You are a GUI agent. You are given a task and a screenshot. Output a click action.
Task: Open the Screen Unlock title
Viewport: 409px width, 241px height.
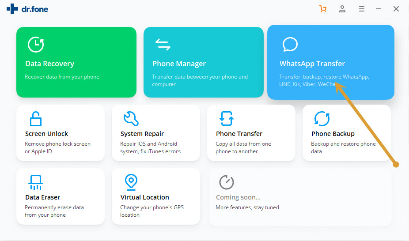[x=46, y=134]
